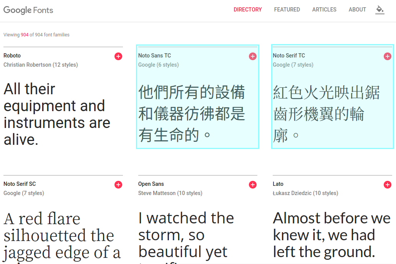Open the Noto Sans TC font title
Image resolution: width=396 pixels, height=264 pixels.
tap(155, 56)
